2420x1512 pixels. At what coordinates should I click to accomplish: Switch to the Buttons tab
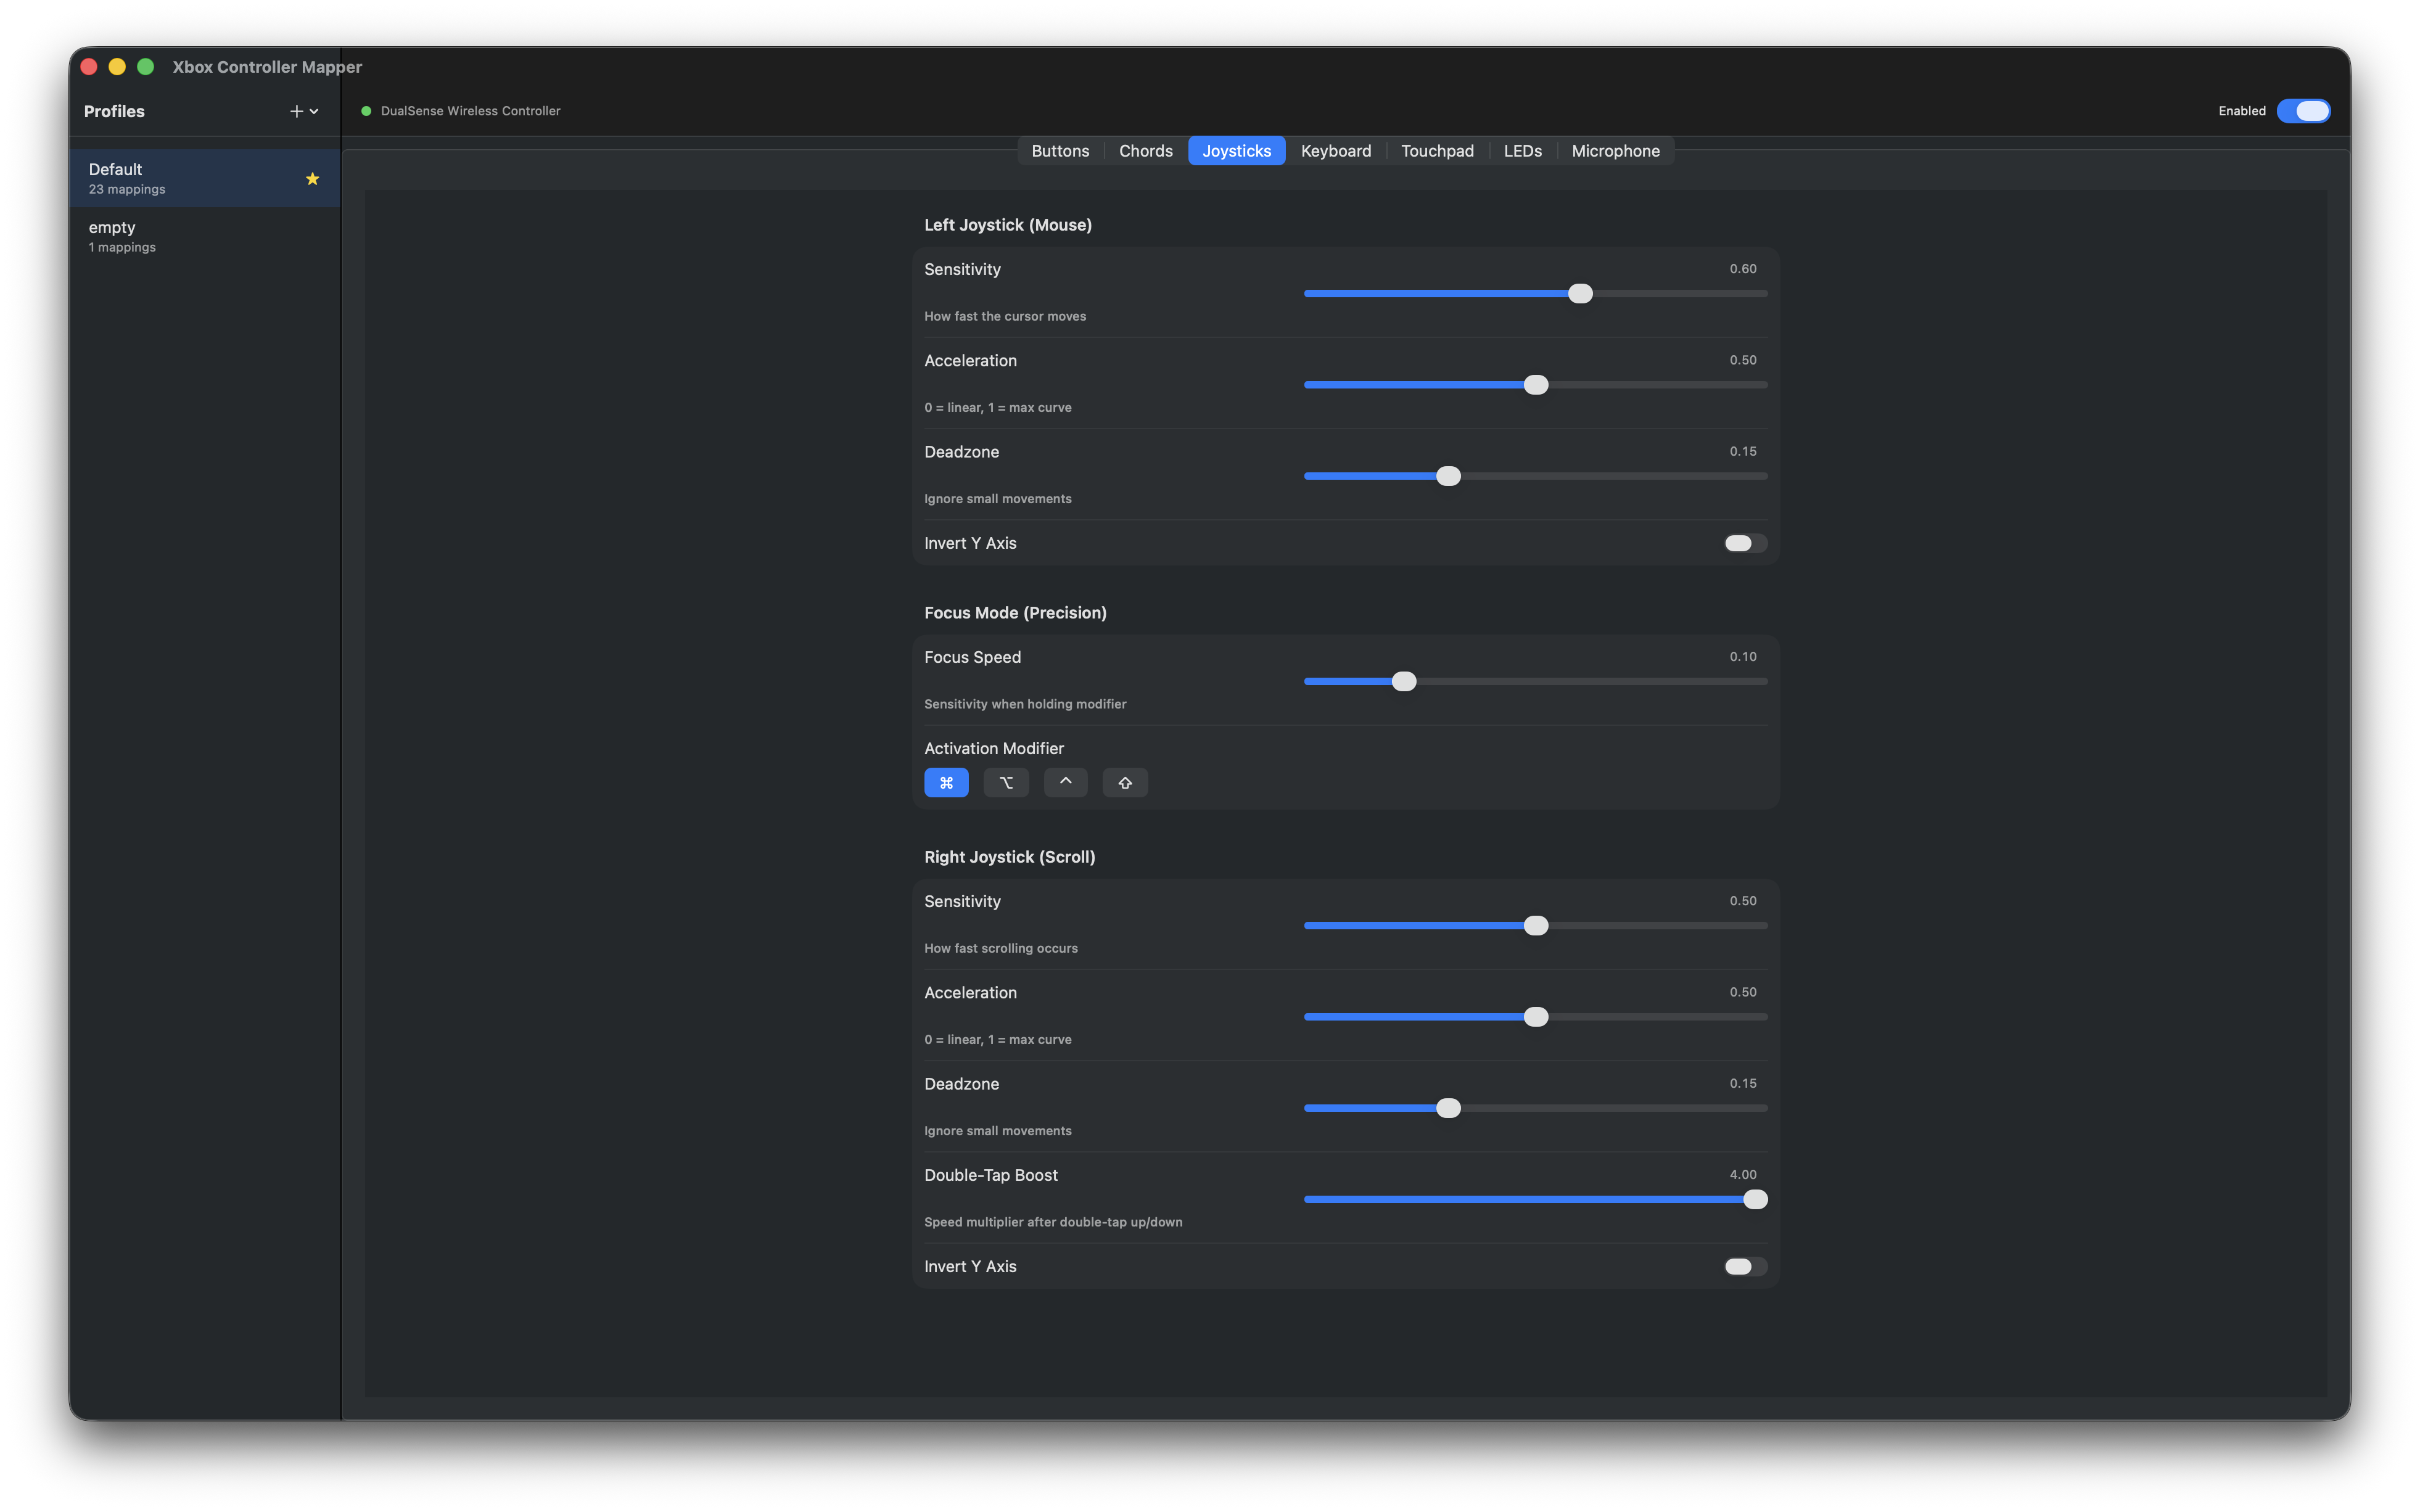[x=1060, y=150]
